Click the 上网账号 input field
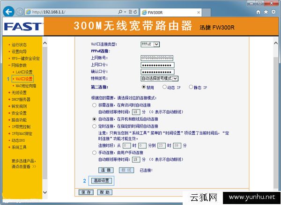This screenshot has height=205, width=281. [157, 58]
